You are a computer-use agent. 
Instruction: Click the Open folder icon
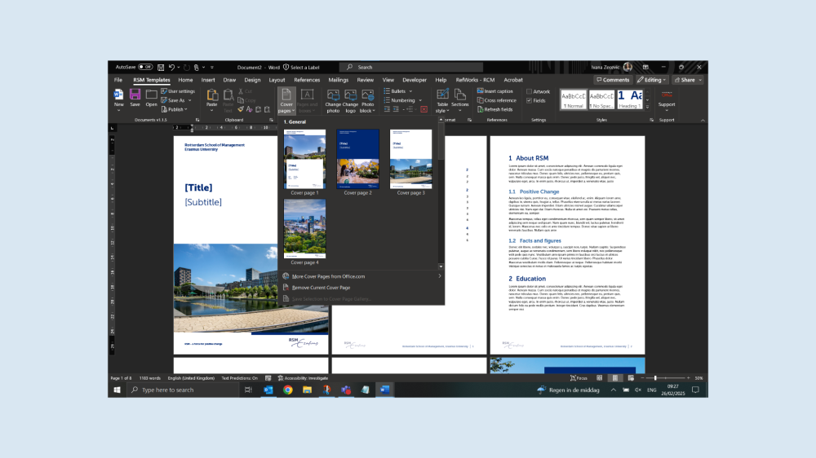(x=151, y=95)
